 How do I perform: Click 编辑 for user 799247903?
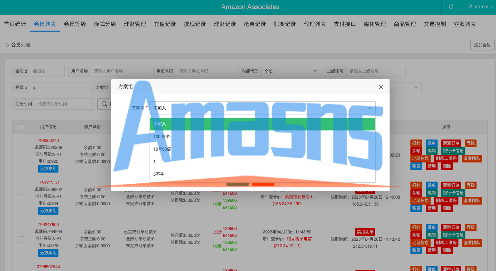coord(432,235)
